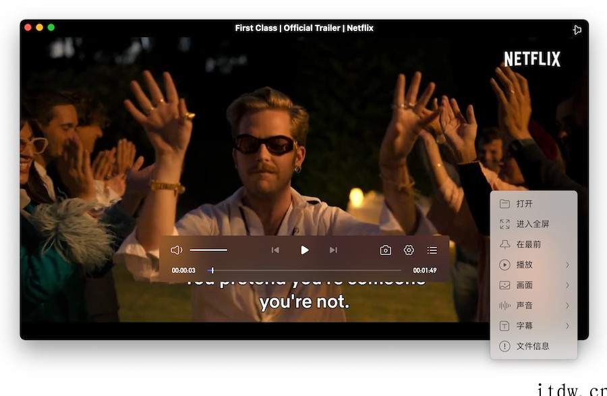Mute the volume speaker icon
This screenshot has width=607, height=396.
click(176, 250)
